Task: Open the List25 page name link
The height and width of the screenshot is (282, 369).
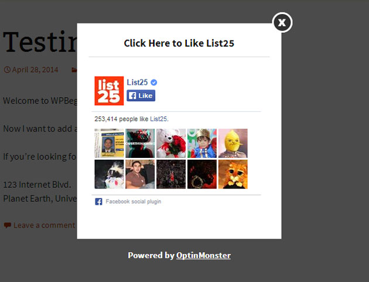Action: tap(137, 82)
